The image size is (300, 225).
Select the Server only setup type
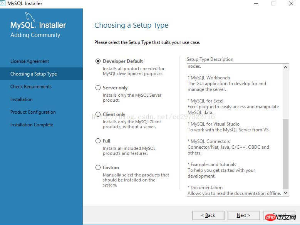tap(98, 88)
